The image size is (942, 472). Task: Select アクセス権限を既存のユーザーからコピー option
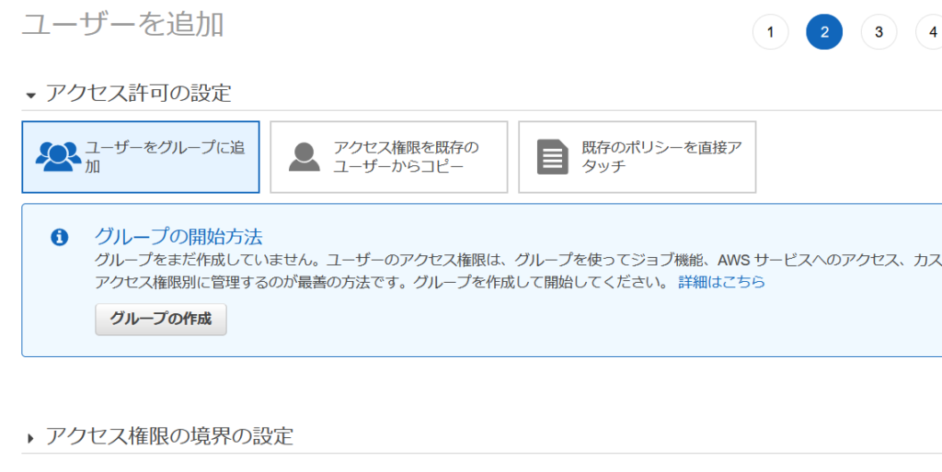tap(389, 157)
